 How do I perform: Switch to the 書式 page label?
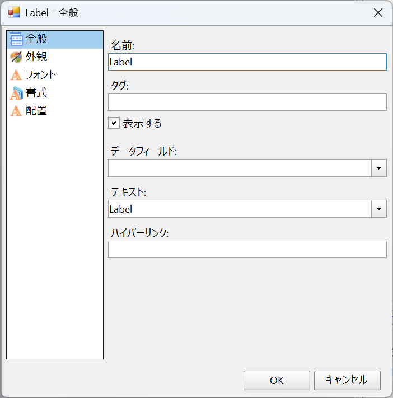36,93
